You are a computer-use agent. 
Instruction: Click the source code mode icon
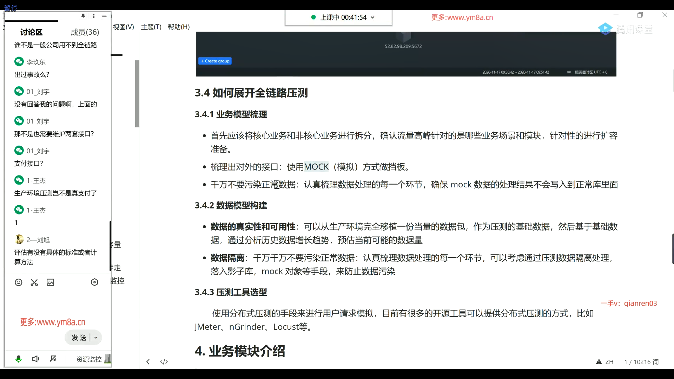(164, 362)
